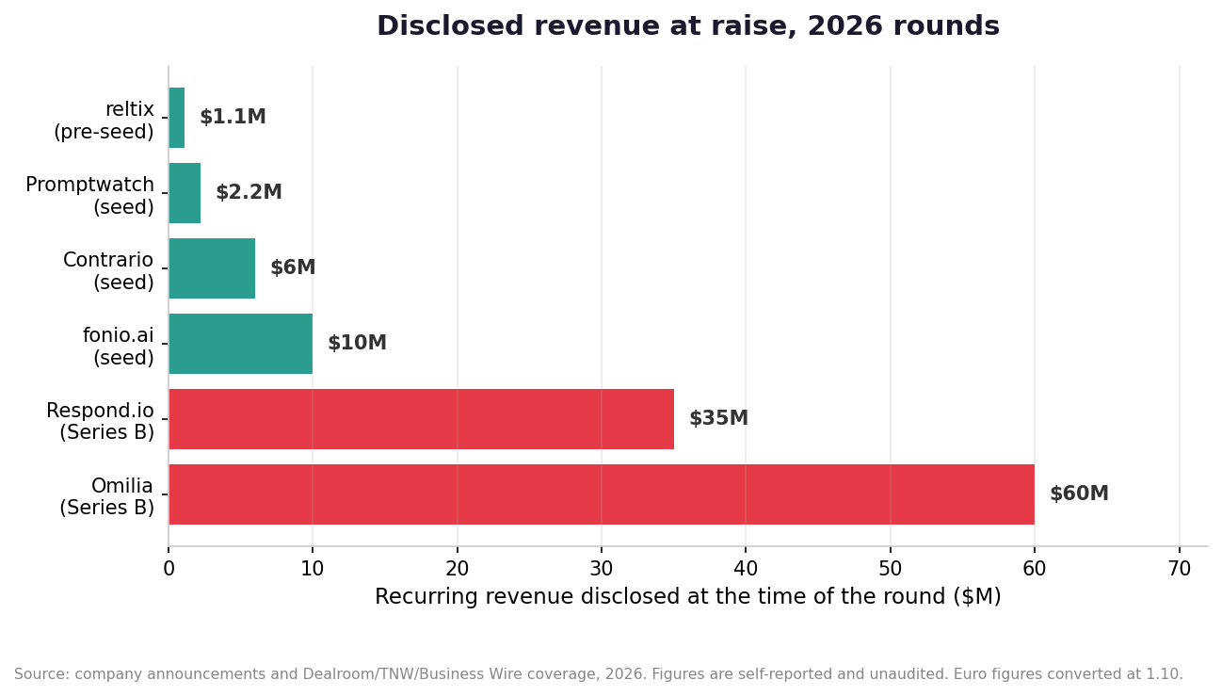Click the teal reltix bar
This screenshot has height=696, width=1222.
[177, 118]
